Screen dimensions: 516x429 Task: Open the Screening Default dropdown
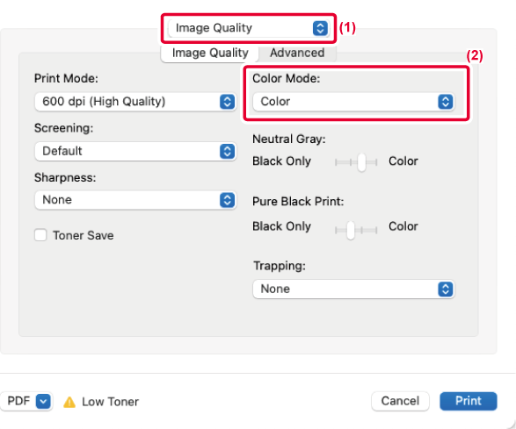coord(135,152)
